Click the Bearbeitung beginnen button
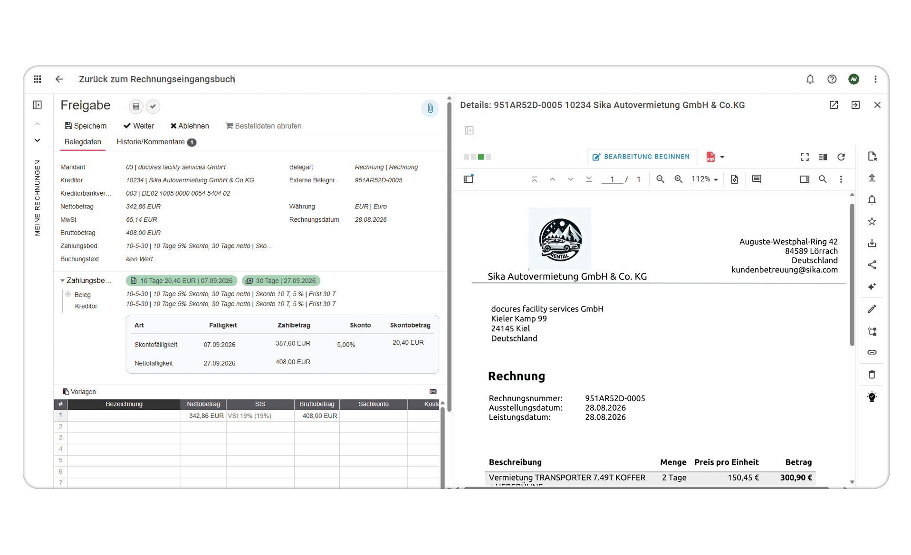 [642, 157]
